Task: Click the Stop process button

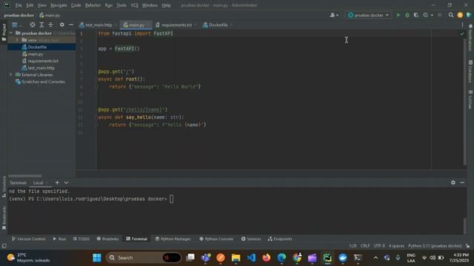Action: (440, 15)
